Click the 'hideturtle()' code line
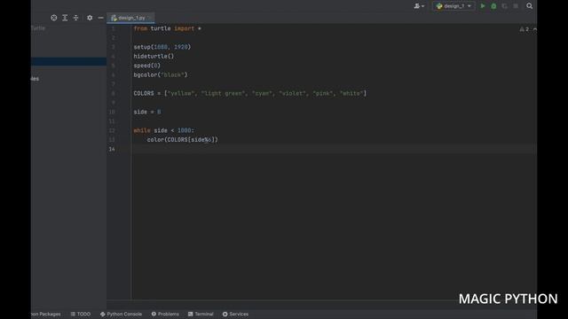Screen dimensions: 568x319 coord(154,57)
